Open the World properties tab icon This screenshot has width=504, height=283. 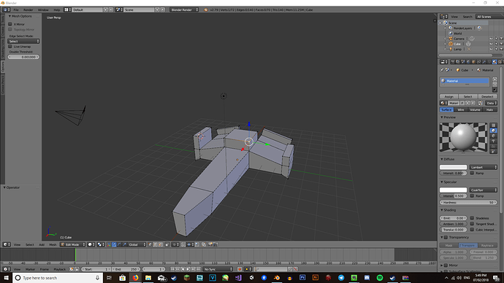click(x=468, y=62)
